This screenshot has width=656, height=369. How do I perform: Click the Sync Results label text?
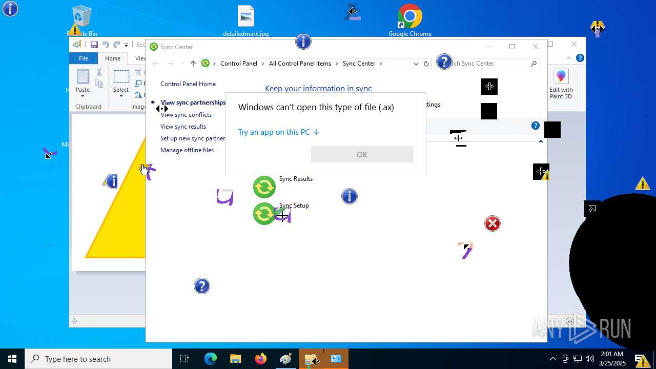[296, 179]
